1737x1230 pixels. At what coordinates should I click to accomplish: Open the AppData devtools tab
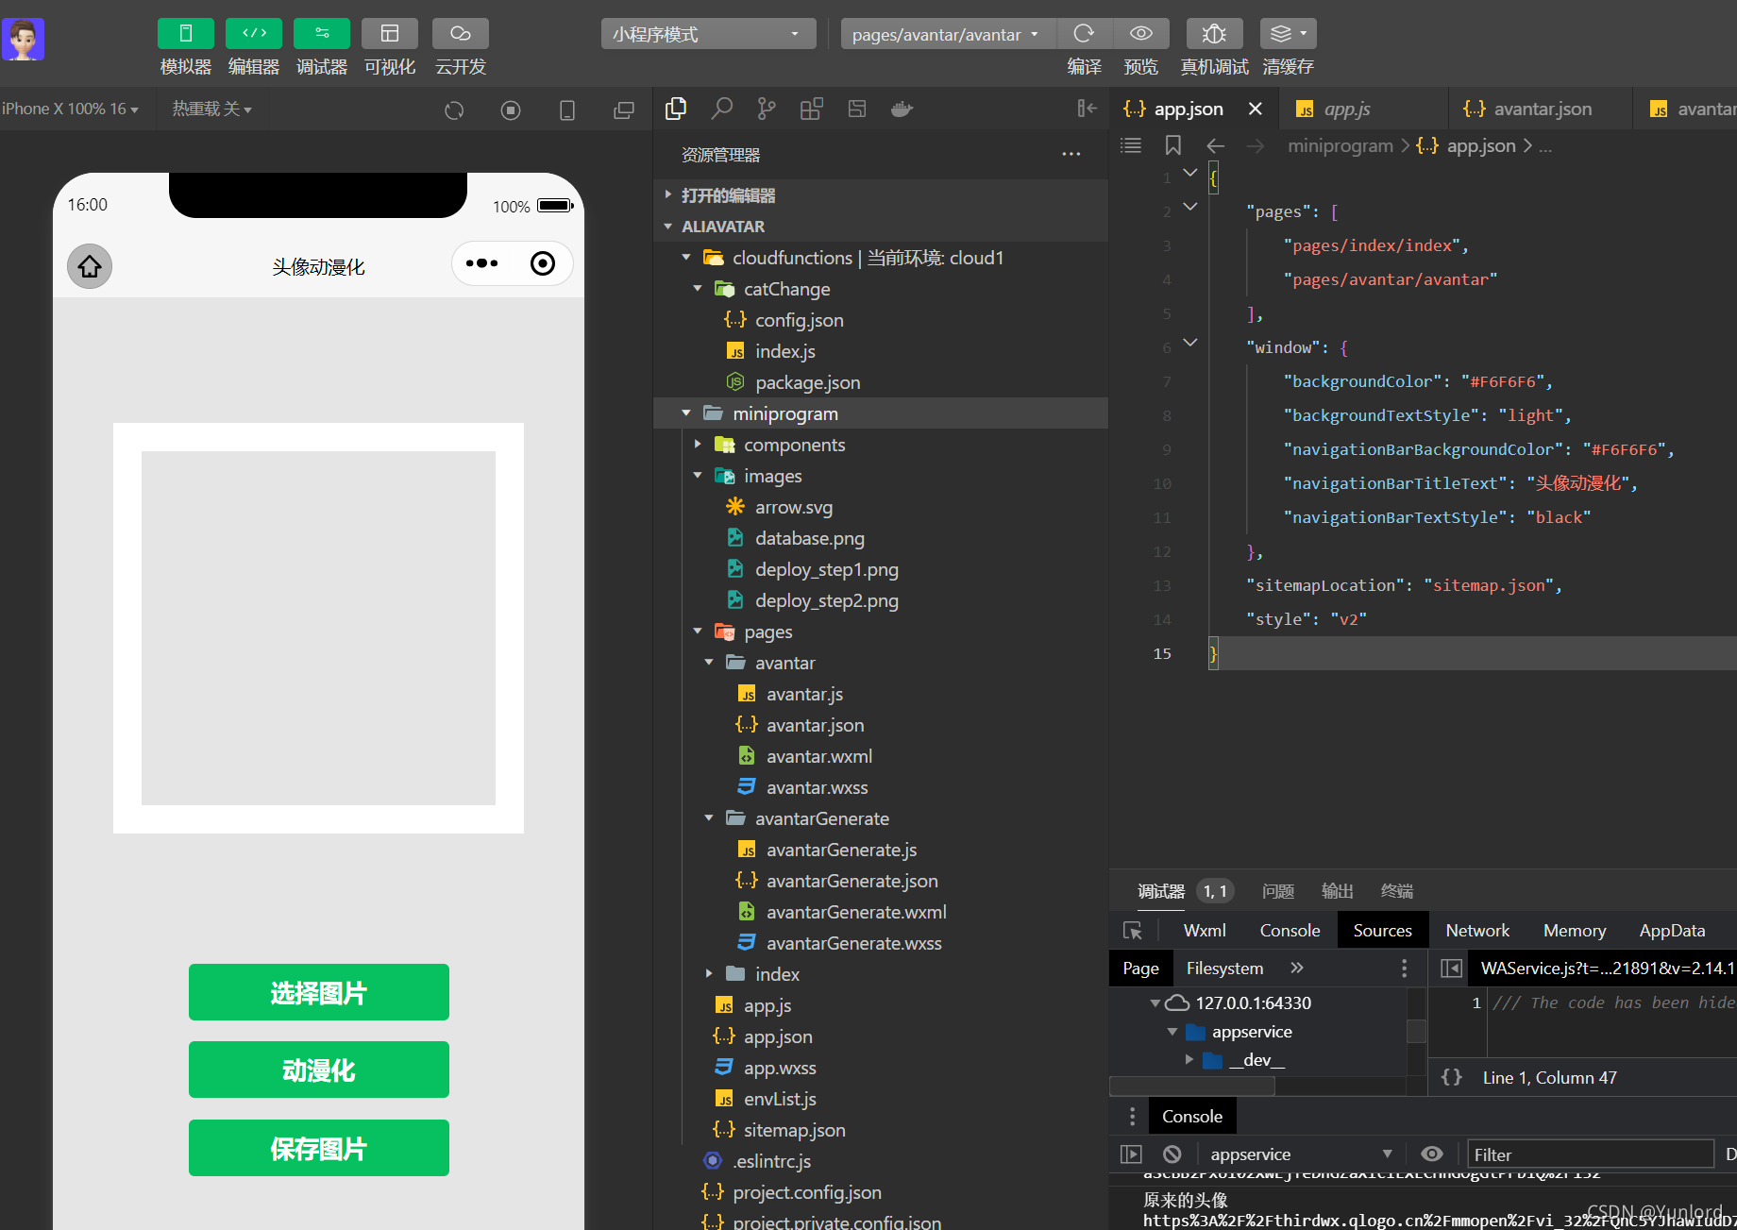tap(1672, 931)
